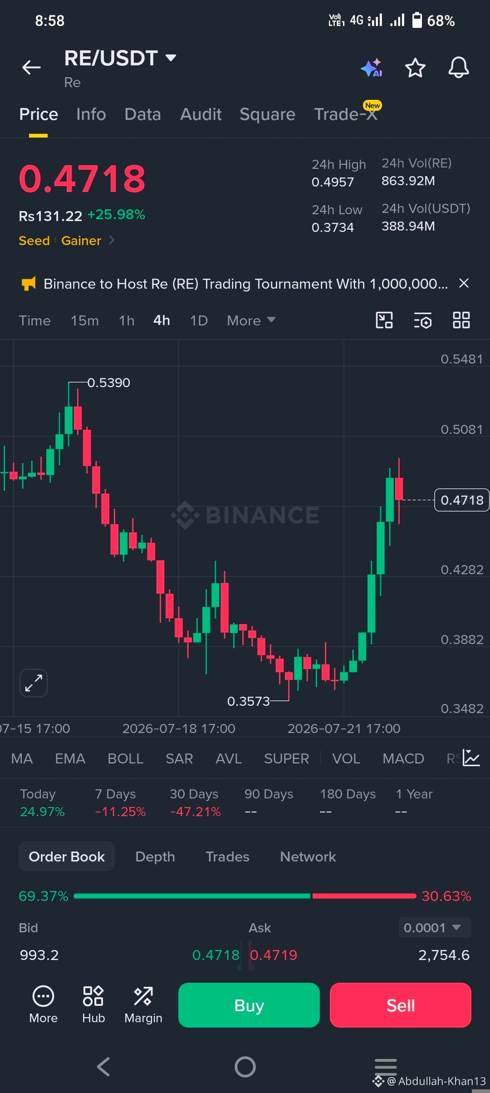
Task: Open the RE/USDT pair selector dropdown
Action: 120,58
